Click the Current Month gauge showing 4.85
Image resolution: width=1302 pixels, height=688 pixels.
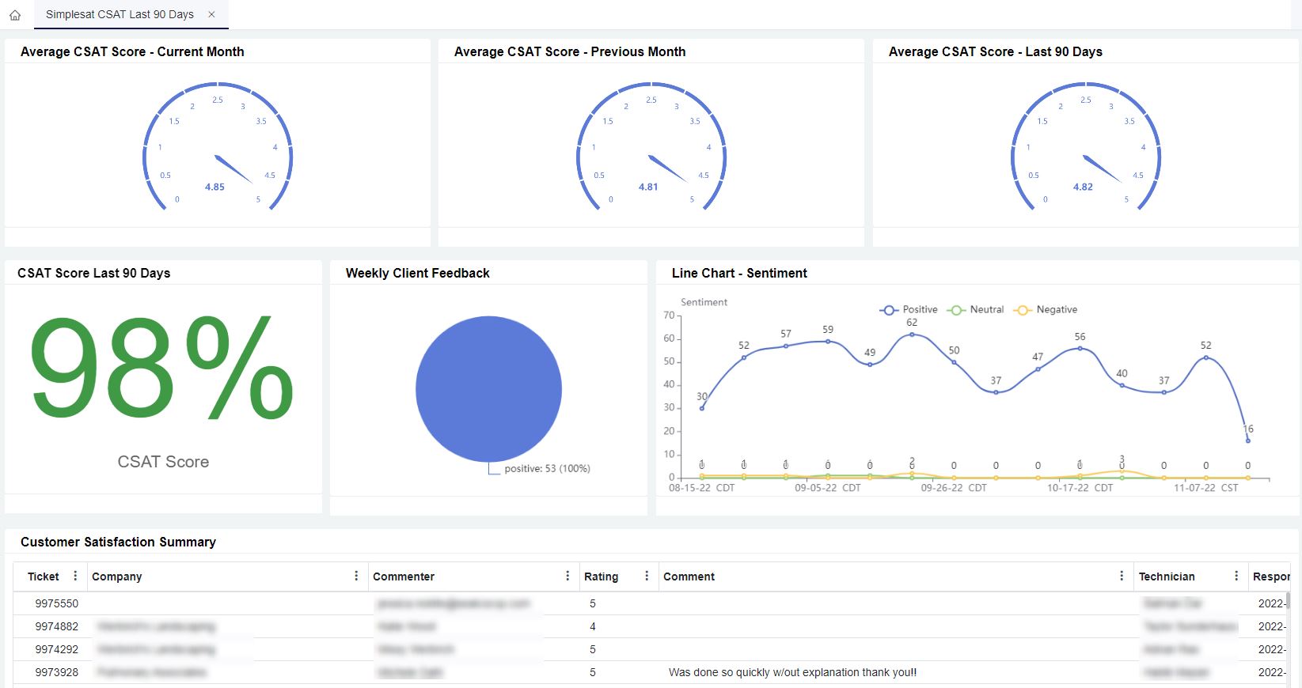pyautogui.click(x=218, y=147)
